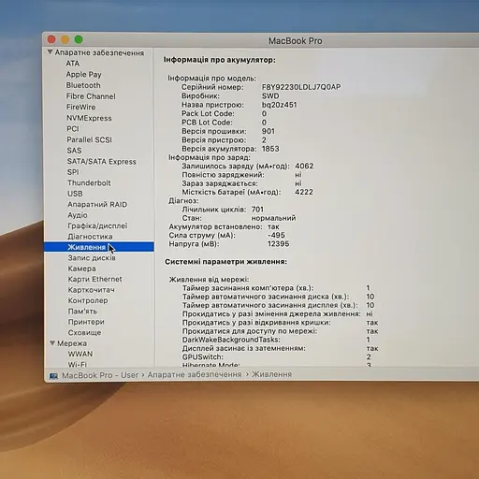Open the Контролер entry
The image size is (479, 479).
tap(88, 300)
